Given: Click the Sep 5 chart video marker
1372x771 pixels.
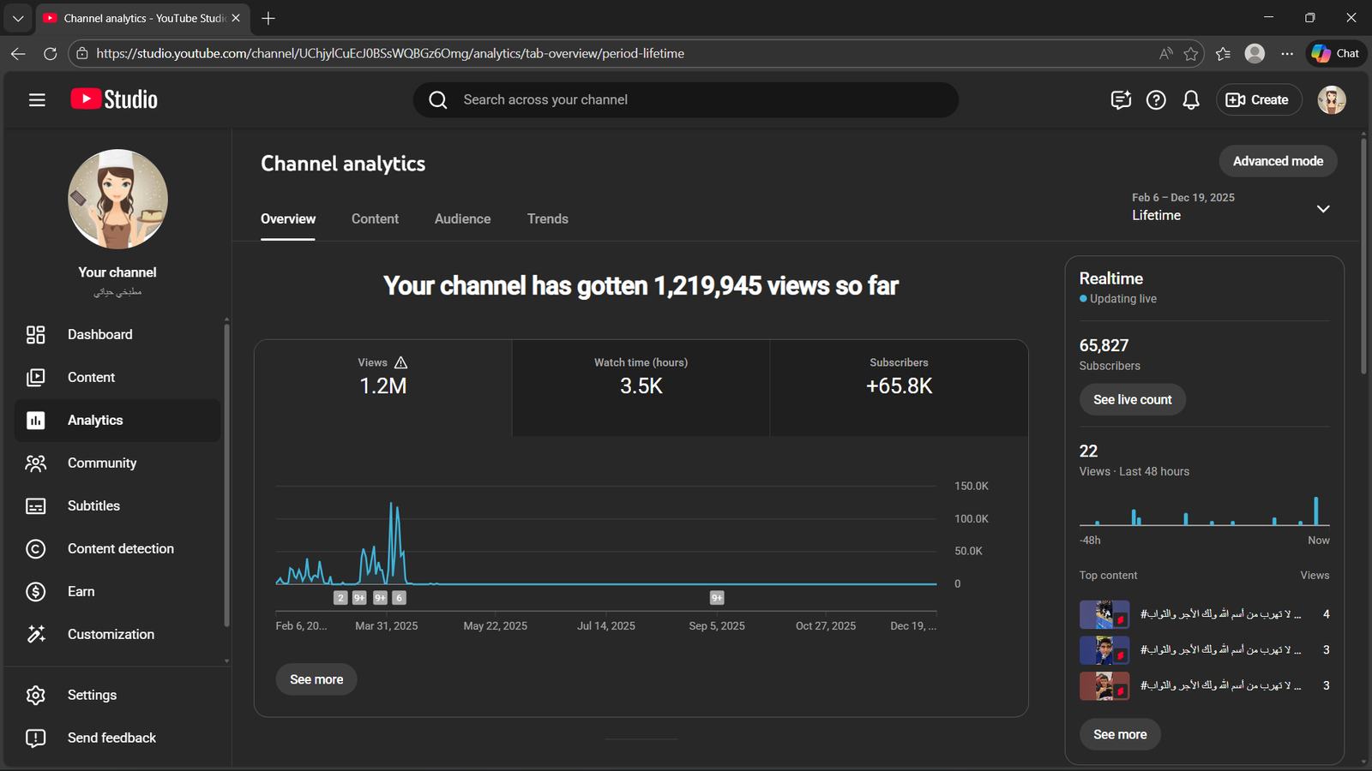Looking at the screenshot, I should pyautogui.click(x=717, y=598).
